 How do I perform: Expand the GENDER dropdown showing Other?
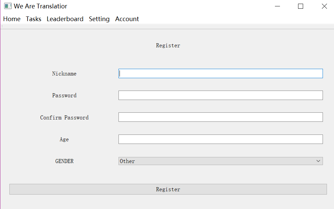point(221,161)
